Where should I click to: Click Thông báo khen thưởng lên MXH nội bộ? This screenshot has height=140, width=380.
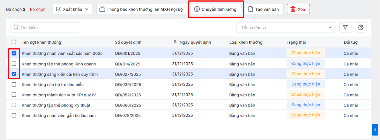(142, 9)
